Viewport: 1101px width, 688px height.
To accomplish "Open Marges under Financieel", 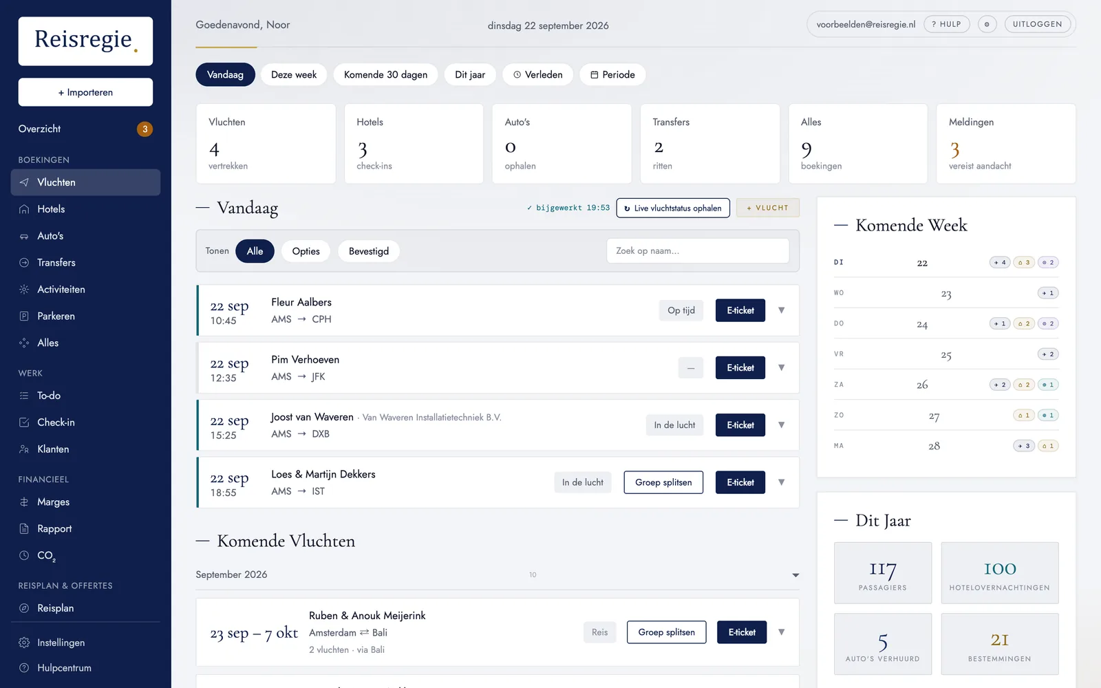I will tap(85, 502).
